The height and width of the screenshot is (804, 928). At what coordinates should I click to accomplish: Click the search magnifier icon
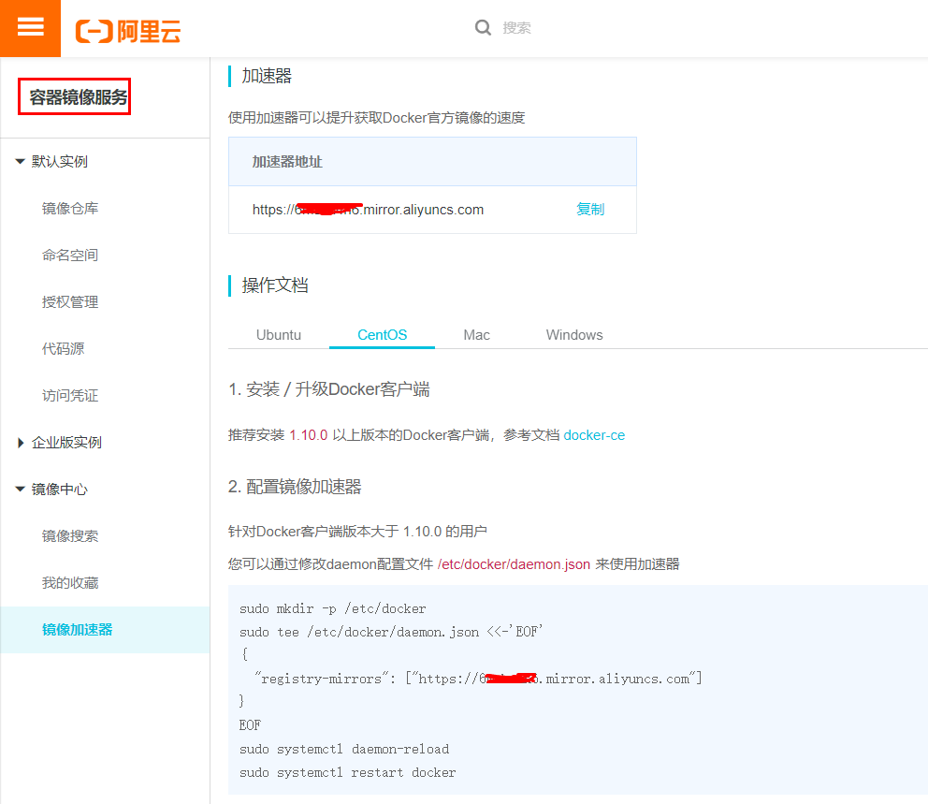coord(483,28)
